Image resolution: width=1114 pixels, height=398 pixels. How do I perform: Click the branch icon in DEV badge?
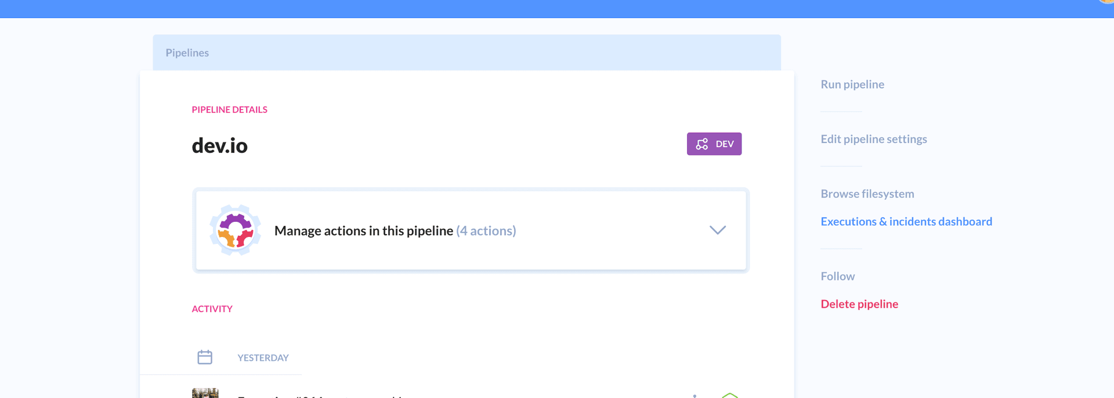pos(701,144)
